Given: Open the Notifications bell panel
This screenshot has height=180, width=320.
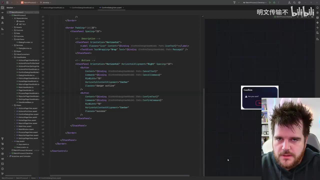Looking at the screenshot, I should [x=317, y=7].
